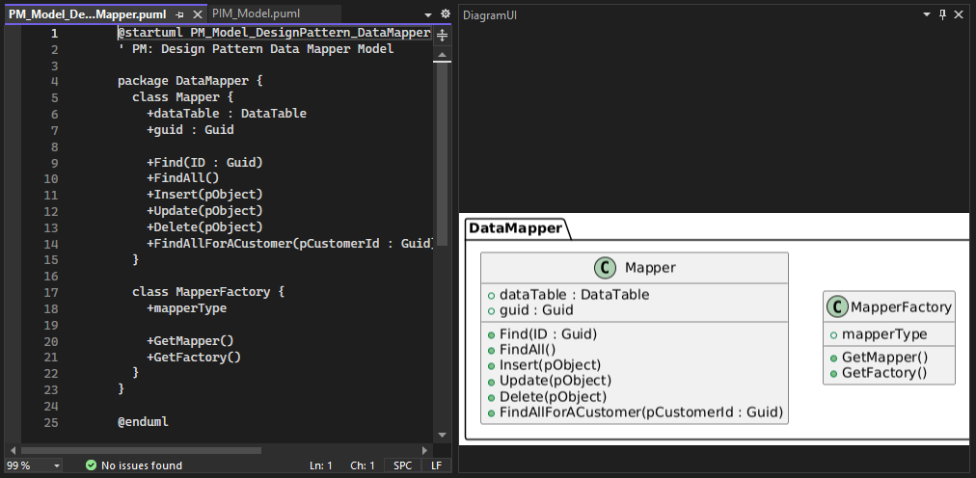The width and height of the screenshot is (976, 478).
Task: Click +FindAll() code line
Action: [183, 178]
